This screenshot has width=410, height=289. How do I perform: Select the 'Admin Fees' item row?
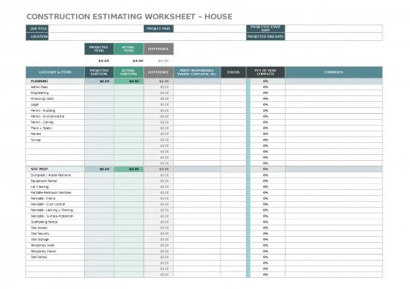pyautogui.click(x=40, y=87)
